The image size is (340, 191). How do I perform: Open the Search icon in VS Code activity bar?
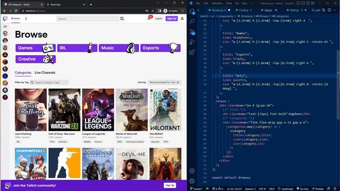point(192,21)
